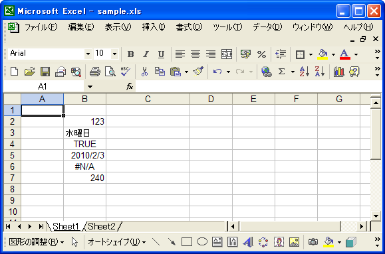Open fill color dropdown arrow
This screenshot has width=385, height=254.
(333, 54)
